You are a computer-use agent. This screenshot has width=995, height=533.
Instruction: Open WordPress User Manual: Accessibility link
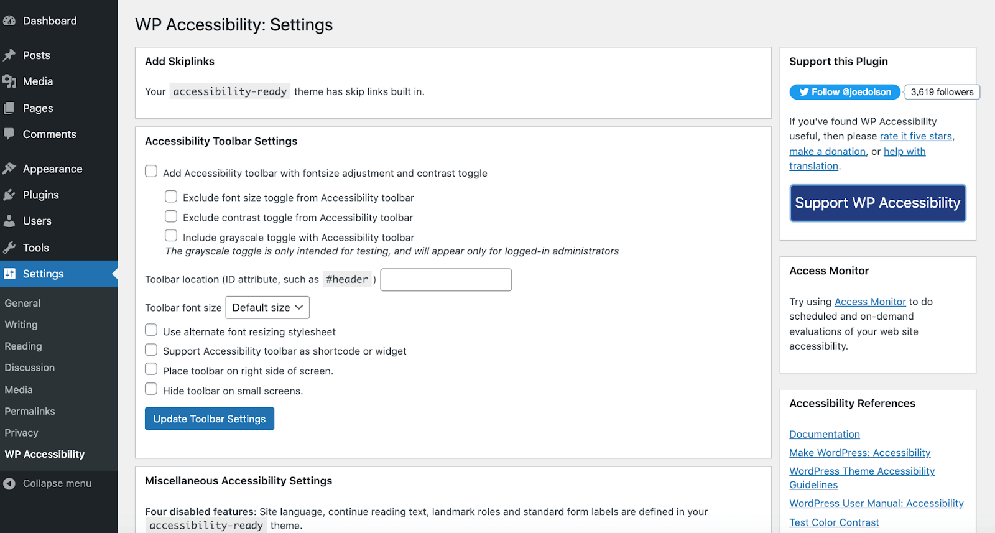[876, 503]
